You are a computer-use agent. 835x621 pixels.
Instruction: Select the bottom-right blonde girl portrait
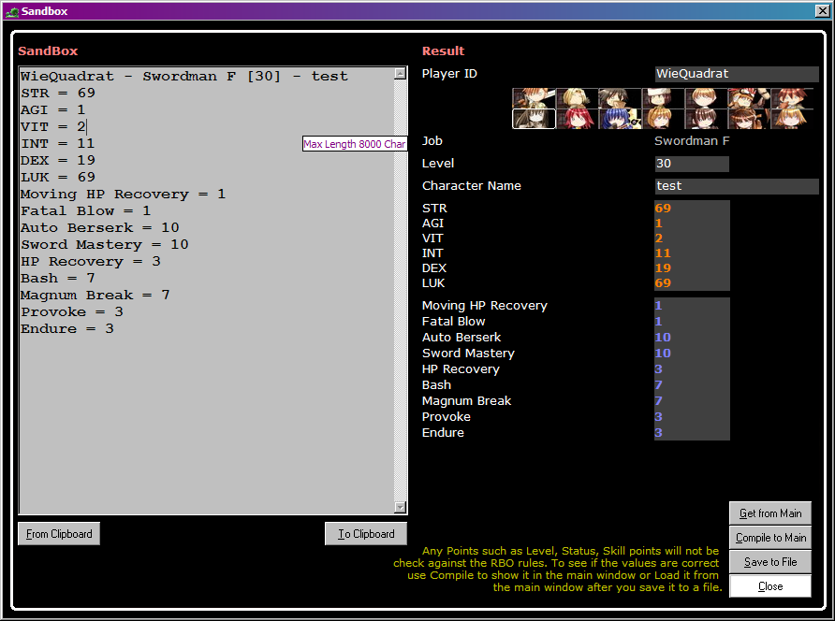click(x=792, y=119)
